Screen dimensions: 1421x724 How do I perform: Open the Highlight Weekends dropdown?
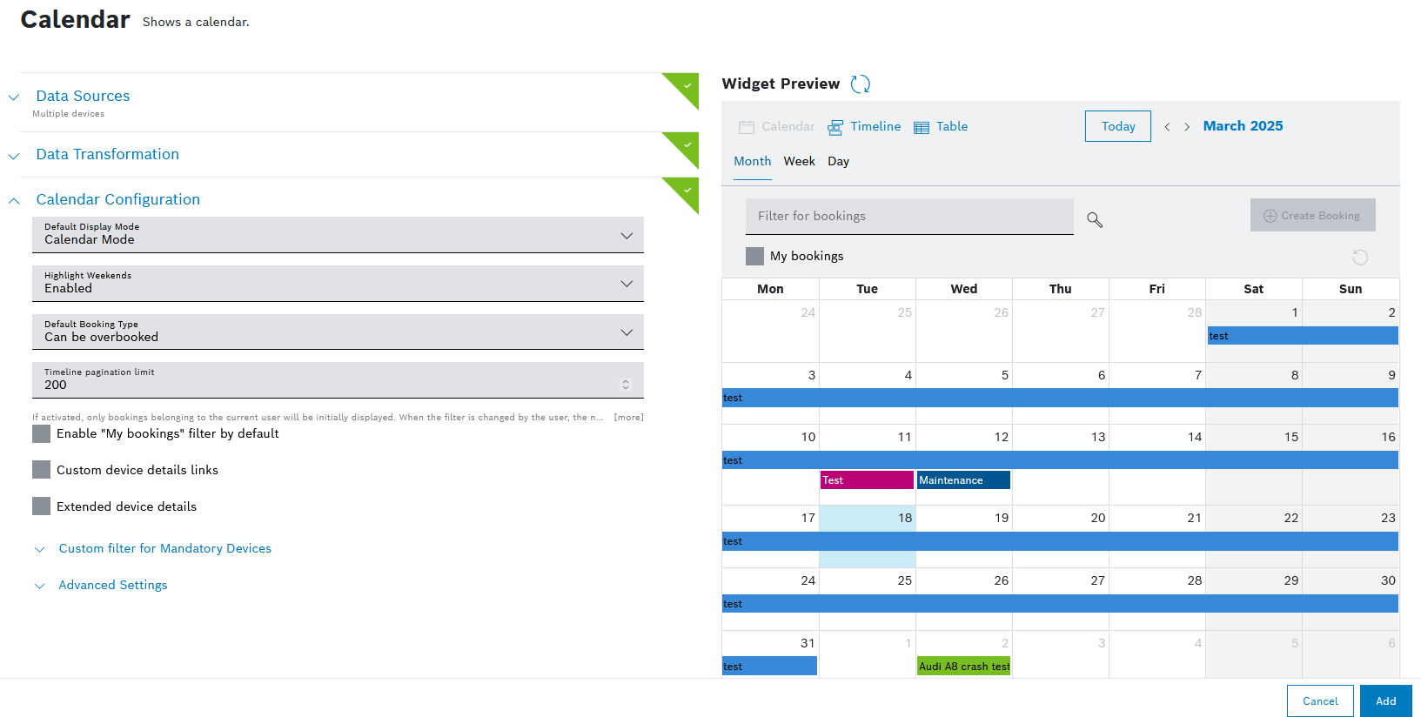click(x=338, y=284)
